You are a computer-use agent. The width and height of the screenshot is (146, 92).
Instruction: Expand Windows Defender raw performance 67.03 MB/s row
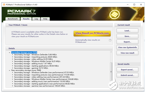click(x=13, y=72)
